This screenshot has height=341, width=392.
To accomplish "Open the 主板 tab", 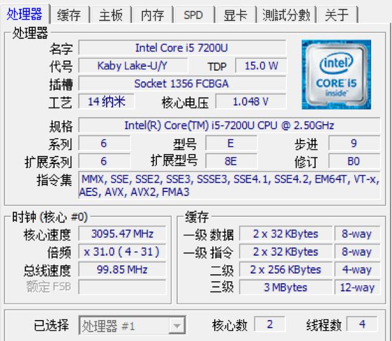I will pos(111,15).
